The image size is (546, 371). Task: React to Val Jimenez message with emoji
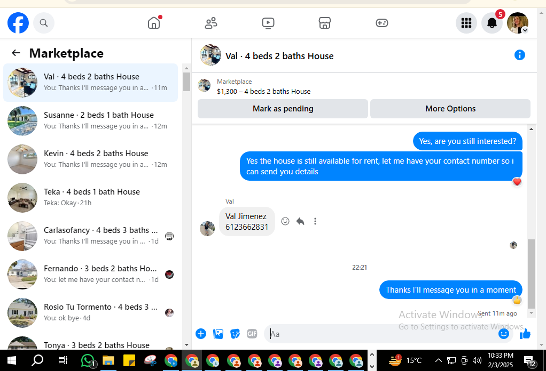285,221
